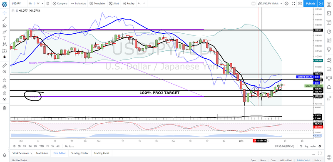Select the crosshair cursor tool

5,13
